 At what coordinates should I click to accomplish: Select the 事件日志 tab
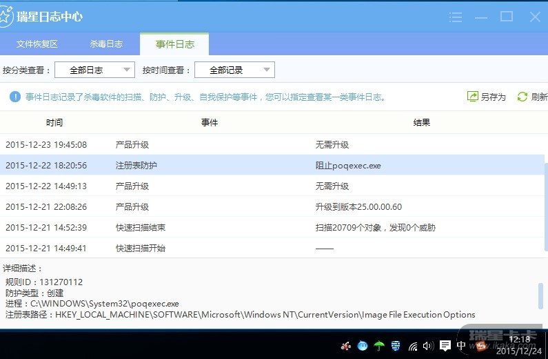click(175, 44)
